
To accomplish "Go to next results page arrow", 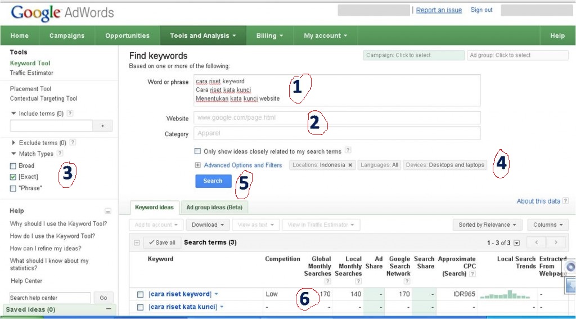I will point(555,242).
